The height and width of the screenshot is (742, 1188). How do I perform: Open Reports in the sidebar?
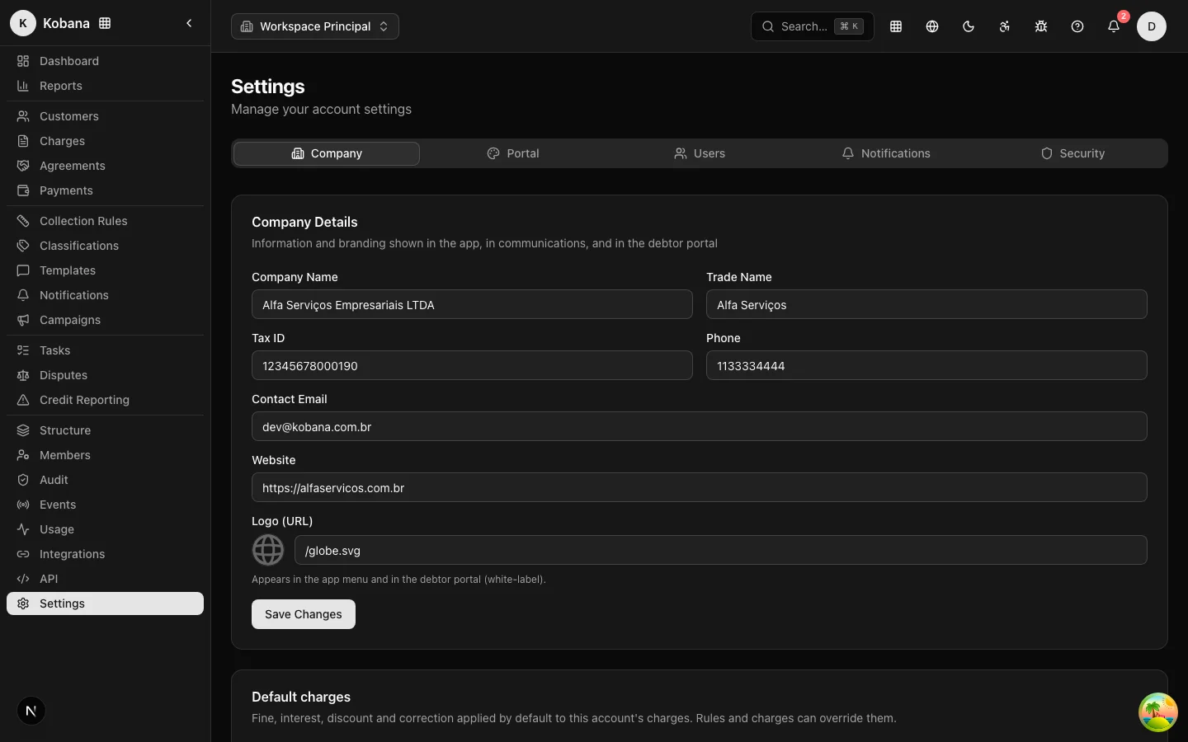click(x=105, y=86)
